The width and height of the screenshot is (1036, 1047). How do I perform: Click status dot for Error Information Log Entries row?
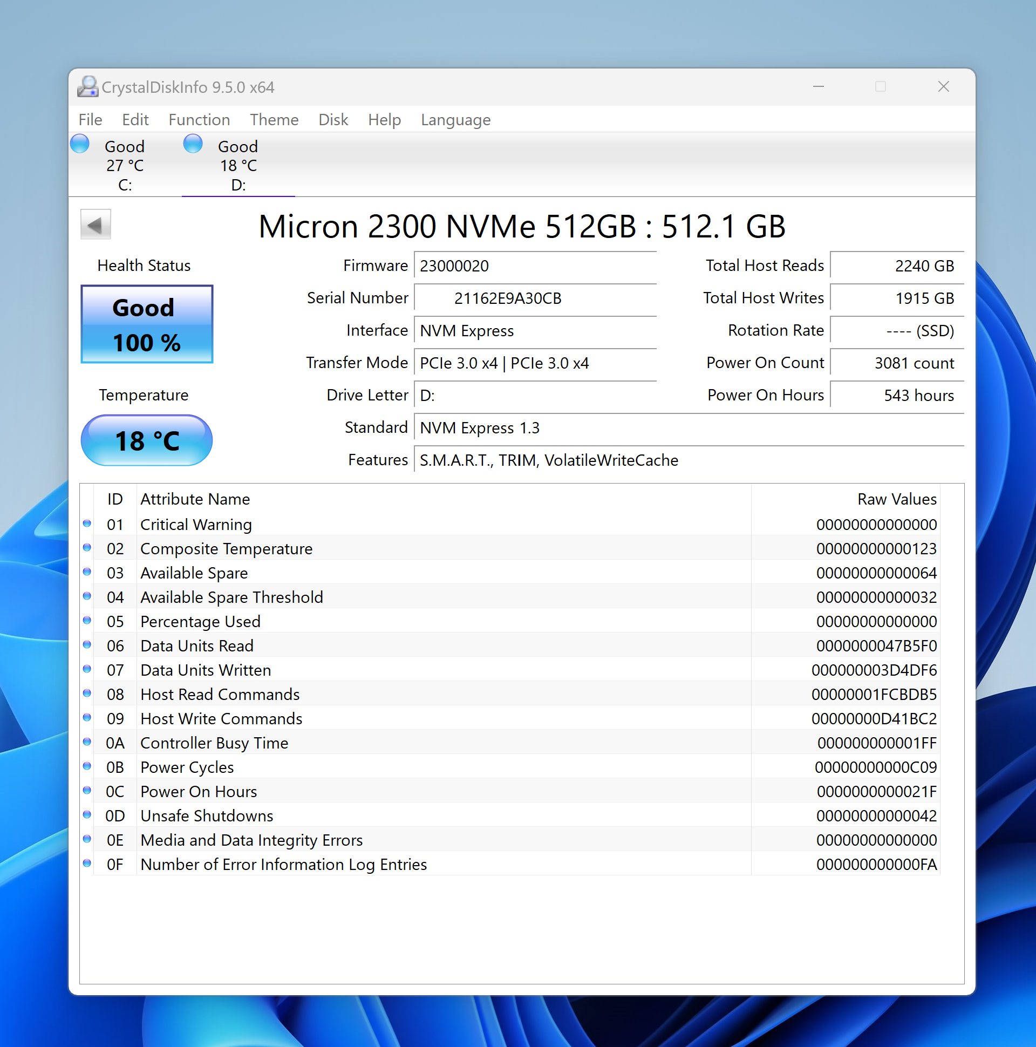click(87, 864)
